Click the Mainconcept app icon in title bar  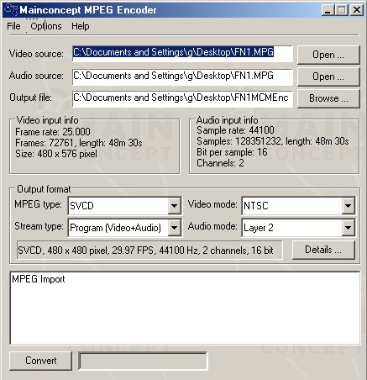(x=11, y=10)
